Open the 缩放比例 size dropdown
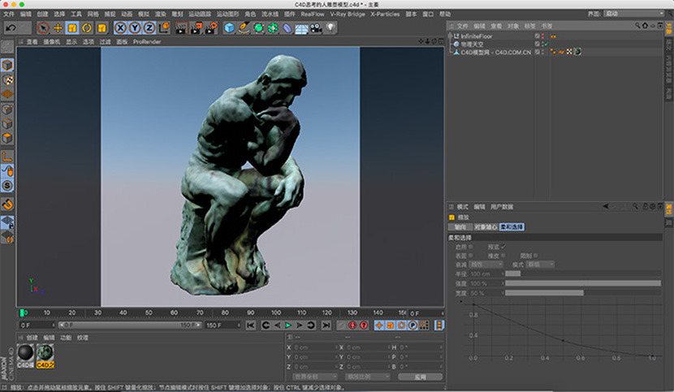This screenshot has height=392, width=674. point(368,377)
